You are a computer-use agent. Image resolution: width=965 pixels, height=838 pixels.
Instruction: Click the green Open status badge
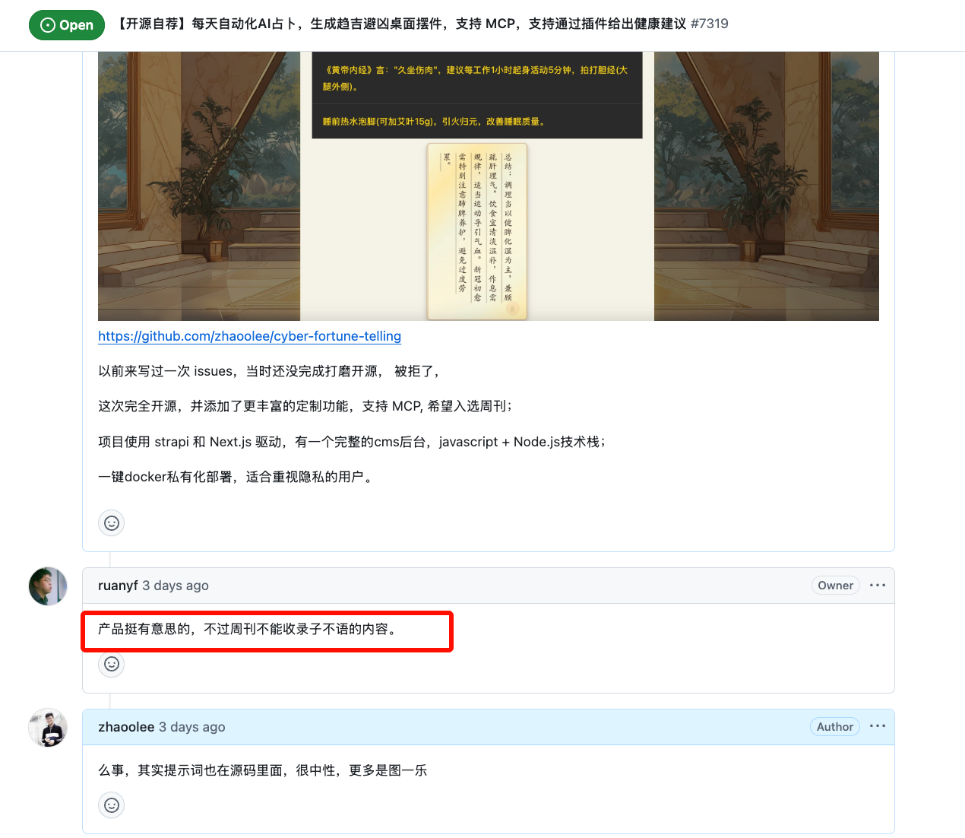67,25
